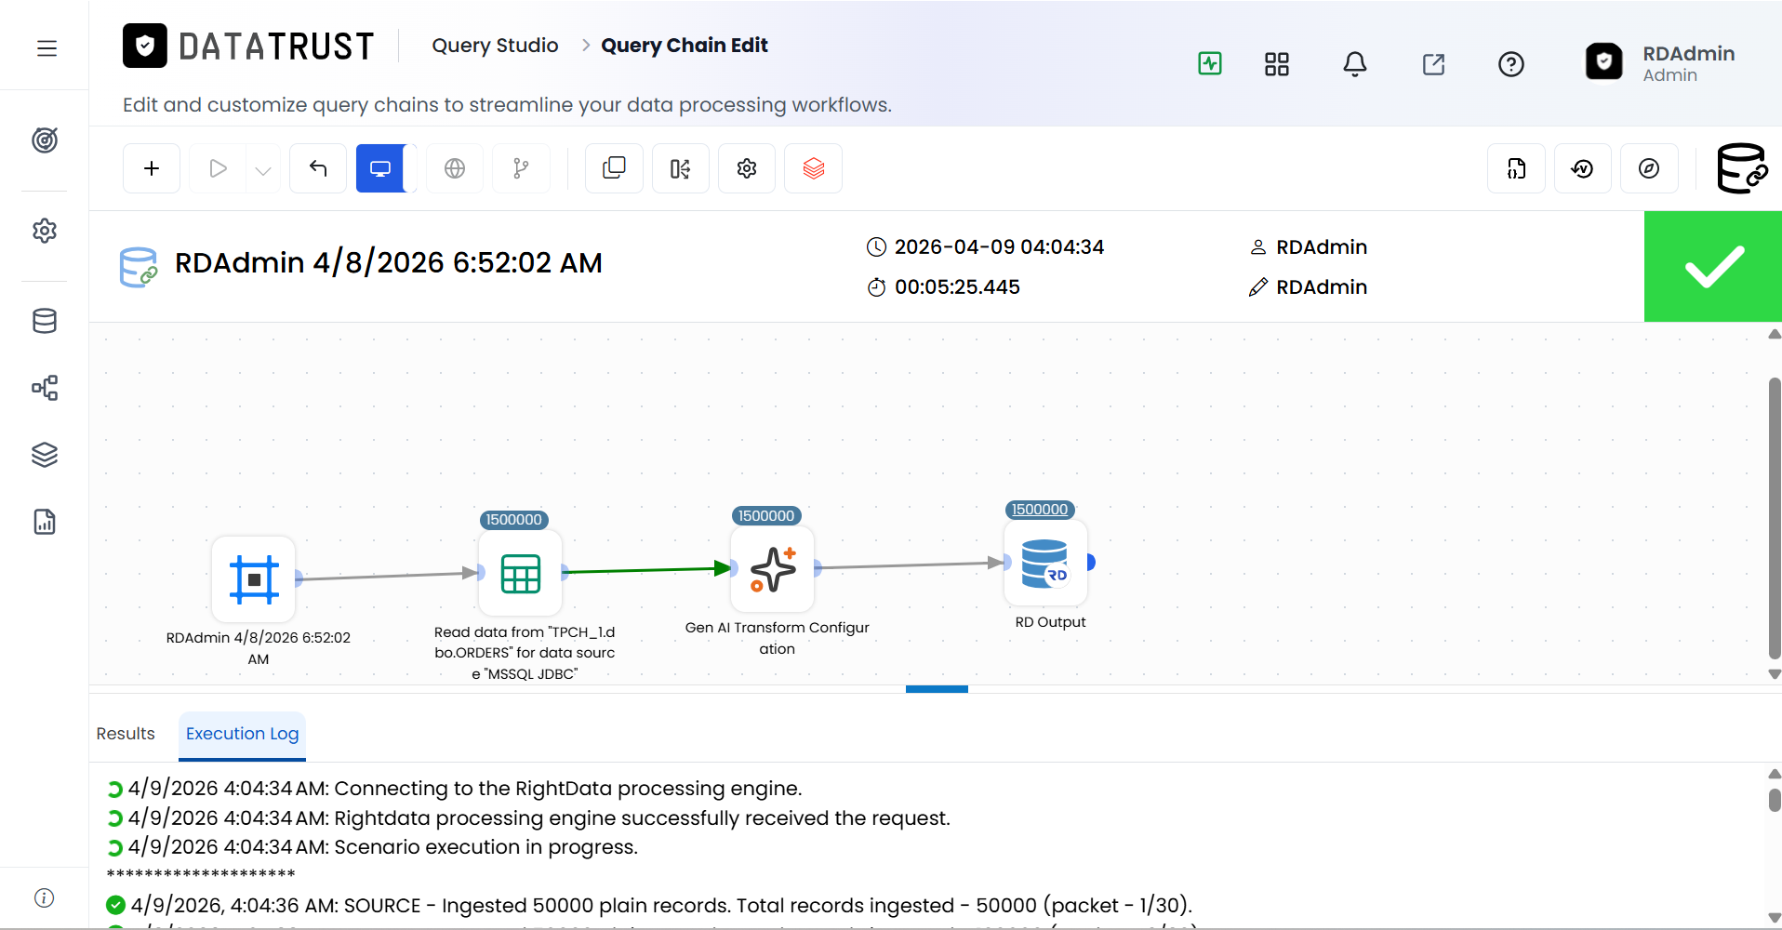Select the Gen AI Transform Configuration node

[x=773, y=569]
